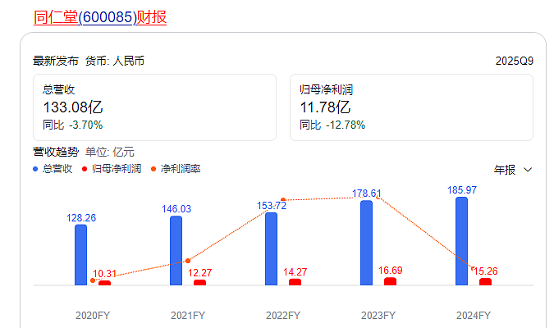
Task: Click the 2020FY red net profit bar
Action: click(104, 283)
